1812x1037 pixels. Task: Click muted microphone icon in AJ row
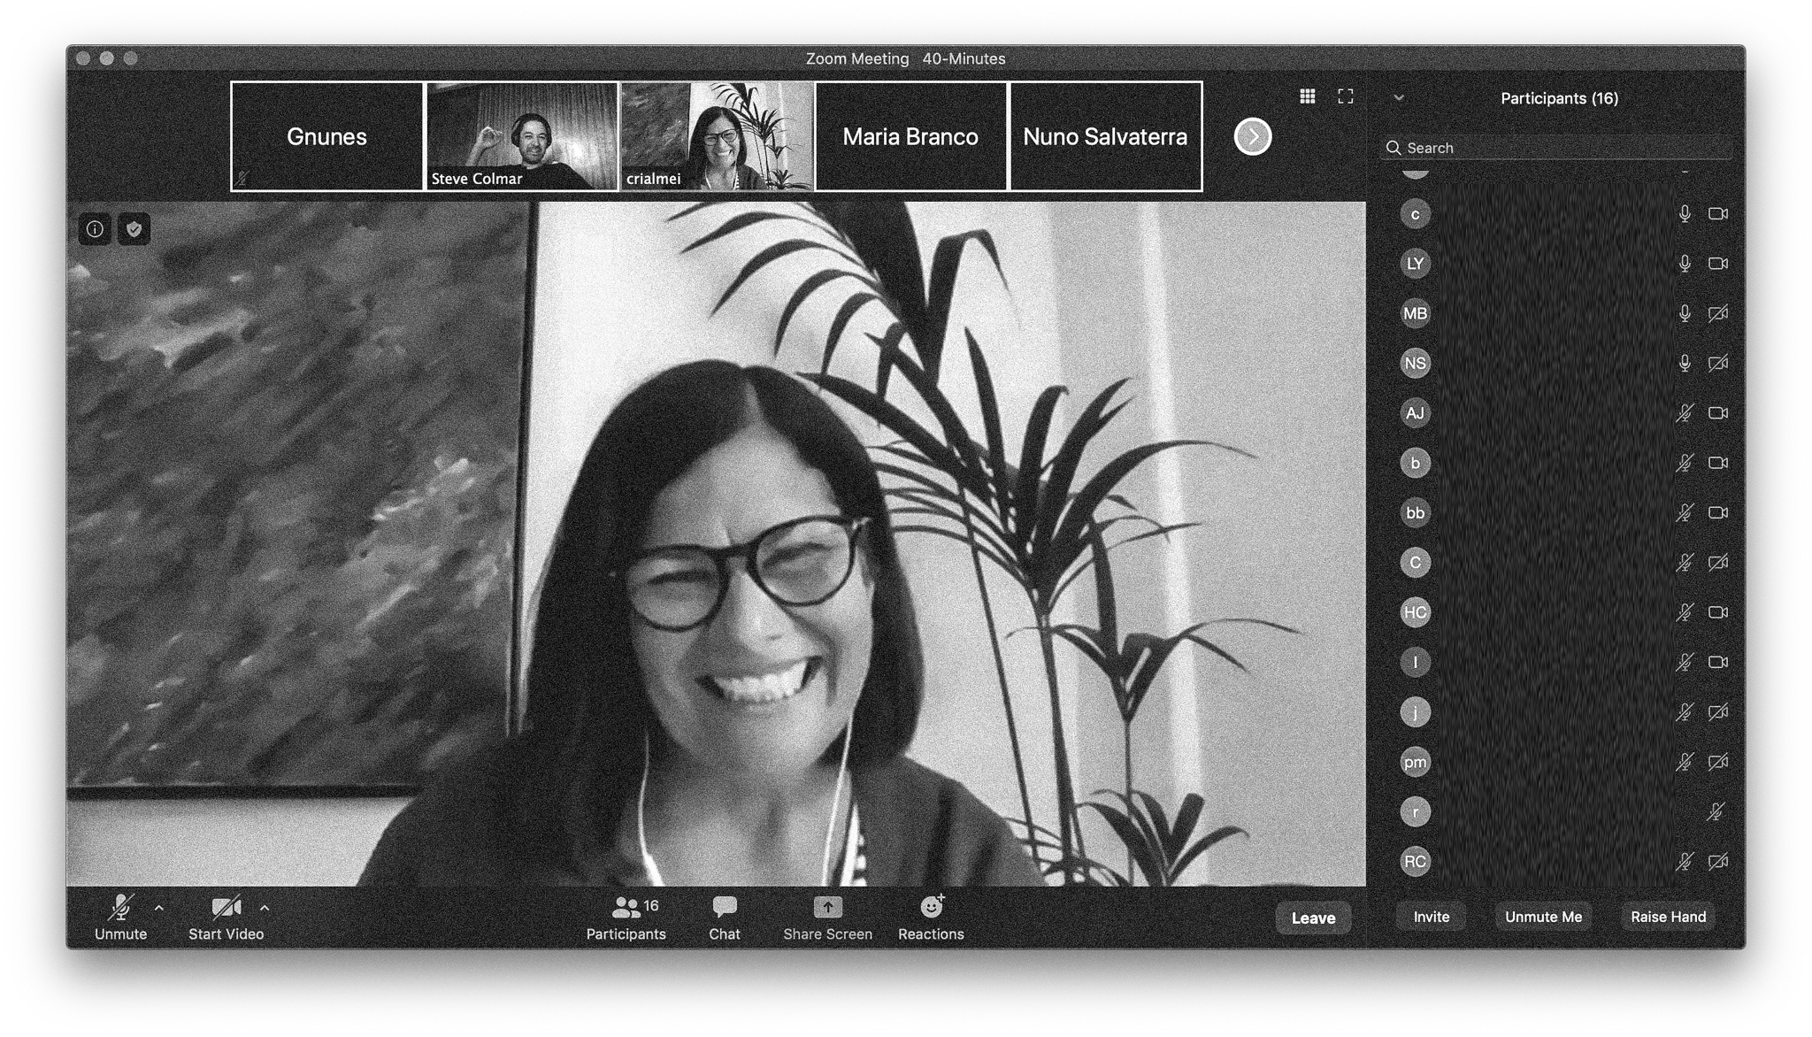coord(1685,413)
